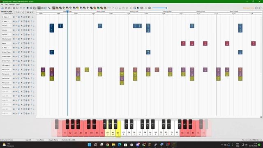
Task: Undo the last action via toolbar
Action: 110,8
